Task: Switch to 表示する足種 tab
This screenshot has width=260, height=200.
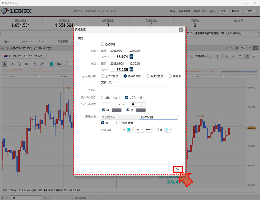Action: coord(158,117)
